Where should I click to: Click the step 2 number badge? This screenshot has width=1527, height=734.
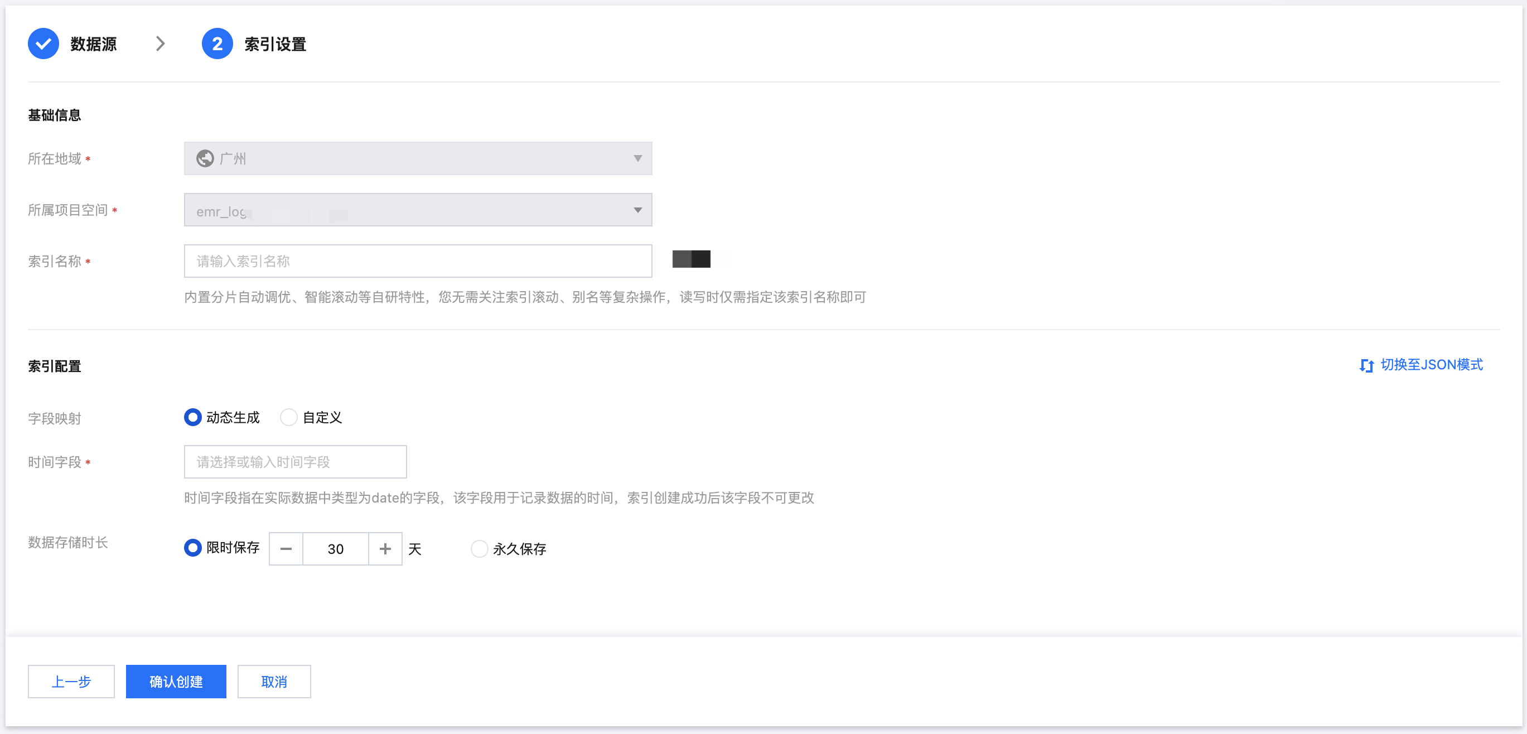217,44
